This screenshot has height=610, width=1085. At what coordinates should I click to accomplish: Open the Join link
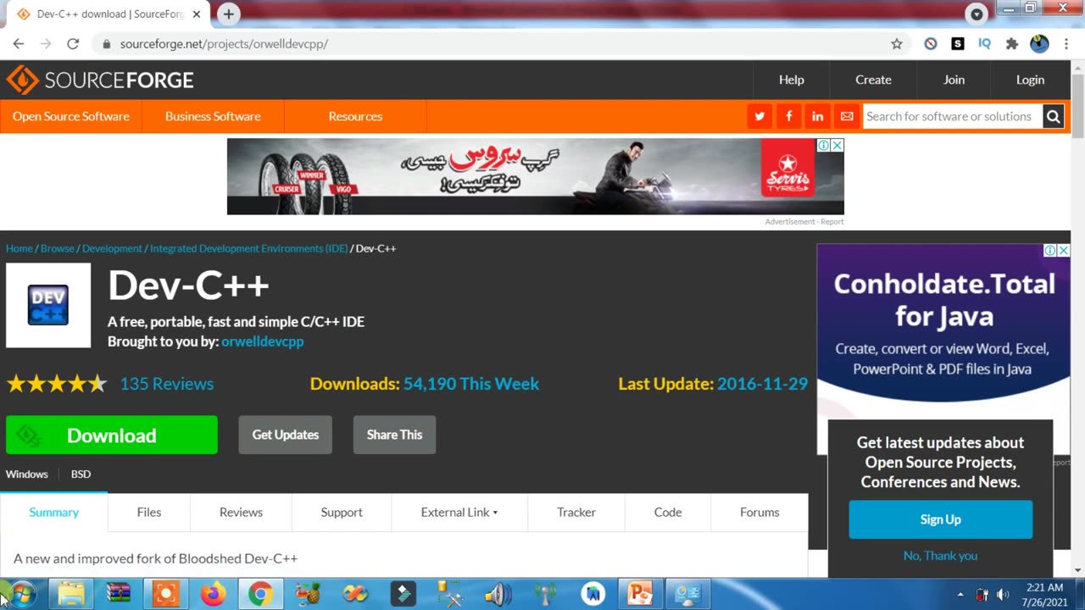(954, 80)
